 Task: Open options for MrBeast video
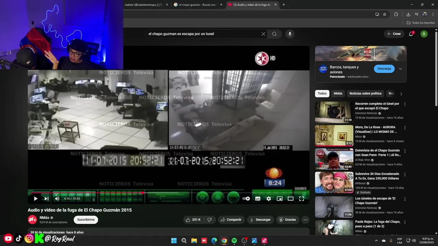tap(405, 175)
